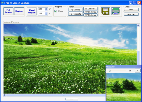The width and height of the screenshot is (142, 102).
Task: Click the captured landscape preview image
Action: click(70, 59)
